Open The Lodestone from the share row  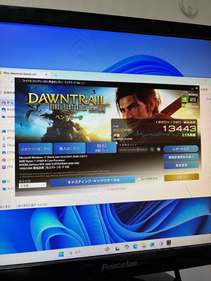click(x=133, y=150)
